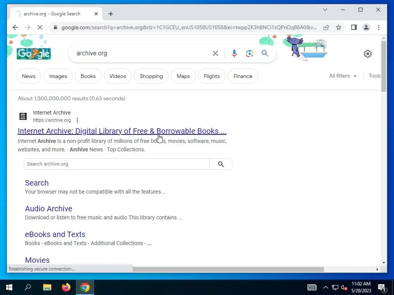Screen dimensions: 394x295
Task: Search by image with Lens icon
Action: pos(249,53)
